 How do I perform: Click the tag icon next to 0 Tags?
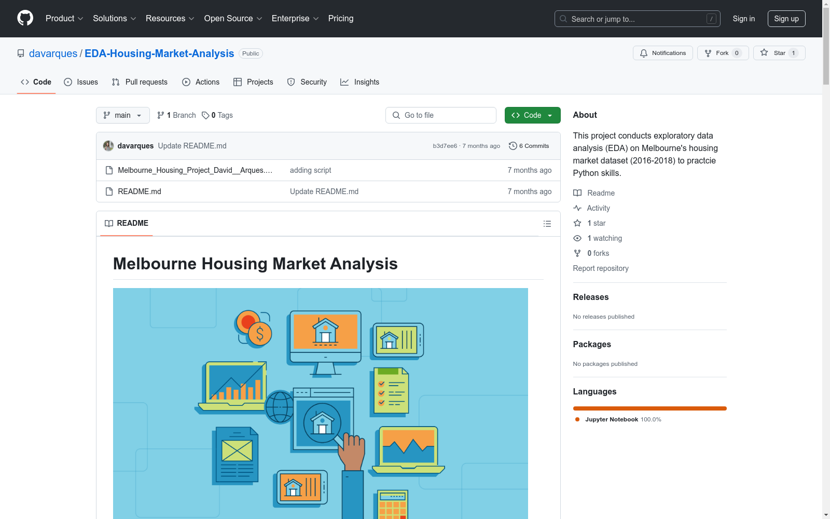[x=205, y=115]
